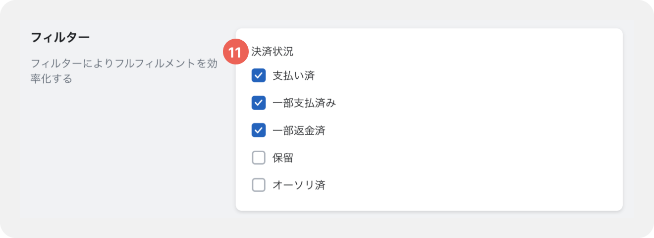Uncheck the 支払い済 checkbox
The image size is (654, 238).
pyautogui.click(x=259, y=76)
